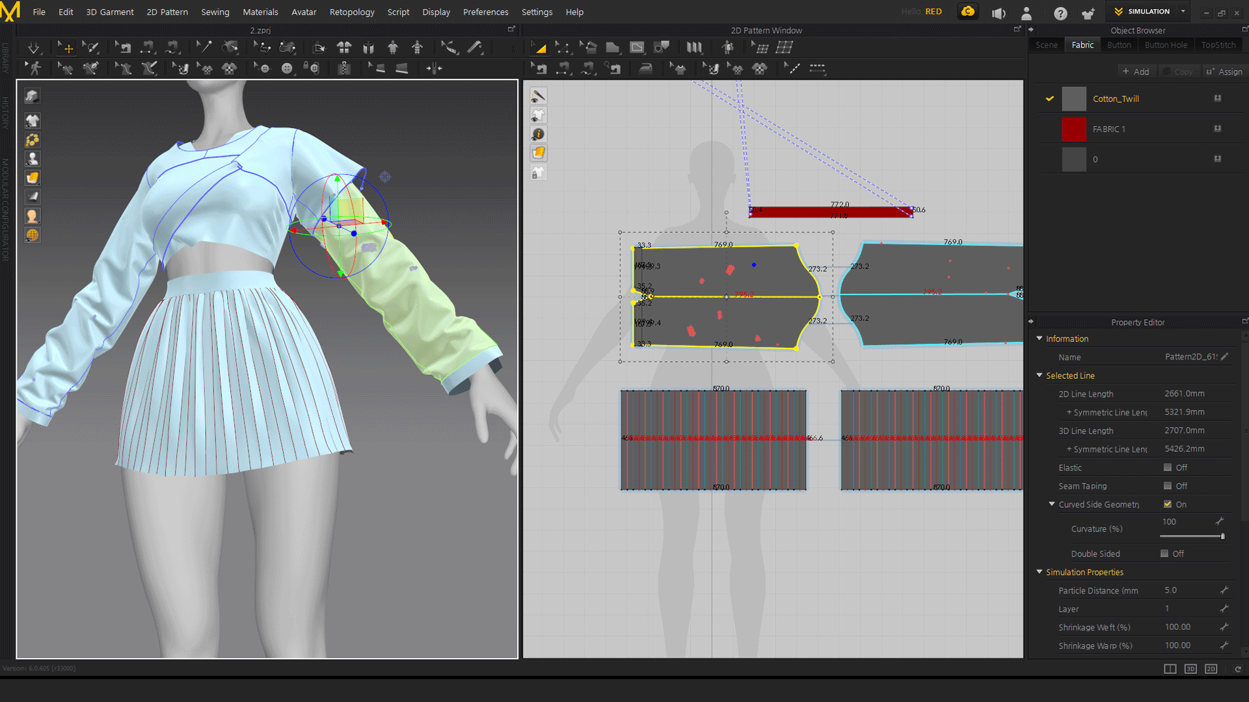Viewport: 1249px width, 702px height.
Task: Open the Materials menu
Action: 260,12
